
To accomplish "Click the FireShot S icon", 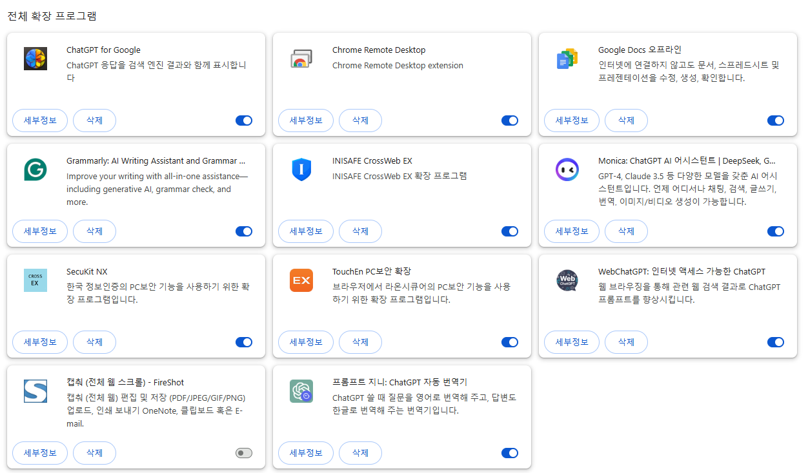I will (x=35, y=391).
